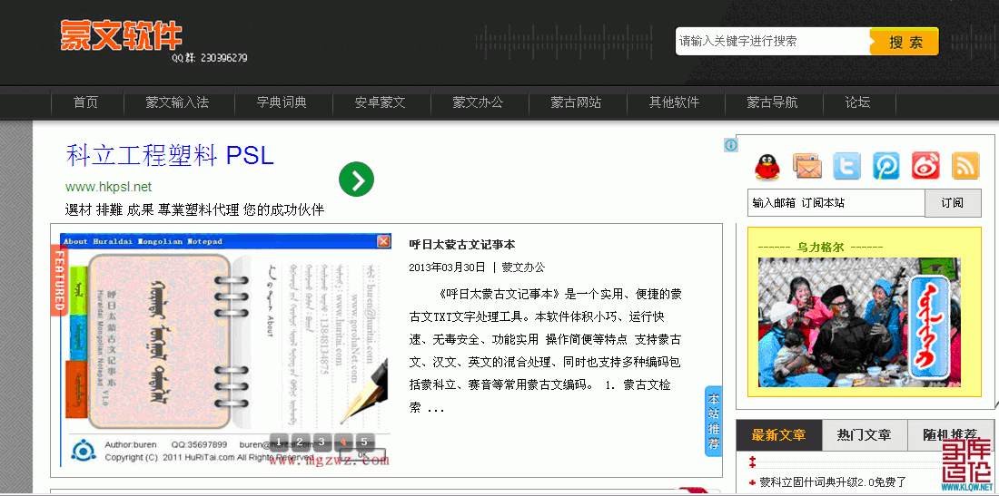
Task: Open the email envelope icon
Action: pyautogui.click(x=806, y=166)
